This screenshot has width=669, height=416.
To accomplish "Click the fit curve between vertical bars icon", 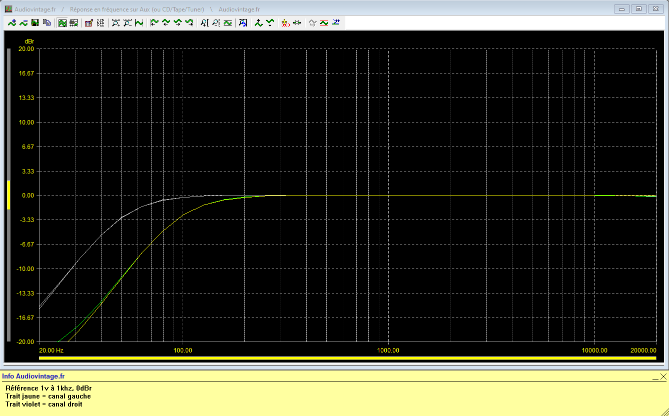I will click(139, 22).
